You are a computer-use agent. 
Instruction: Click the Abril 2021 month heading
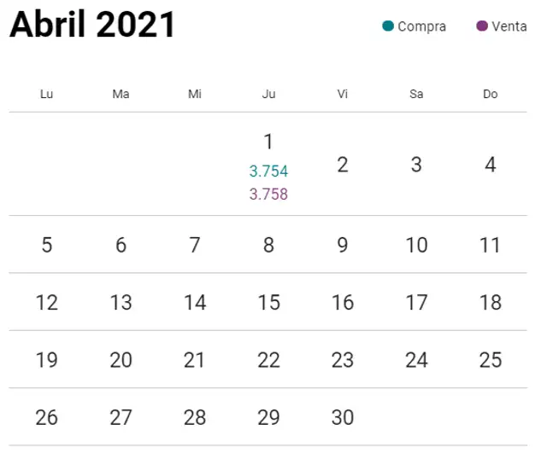pyautogui.click(x=92, y=25)
